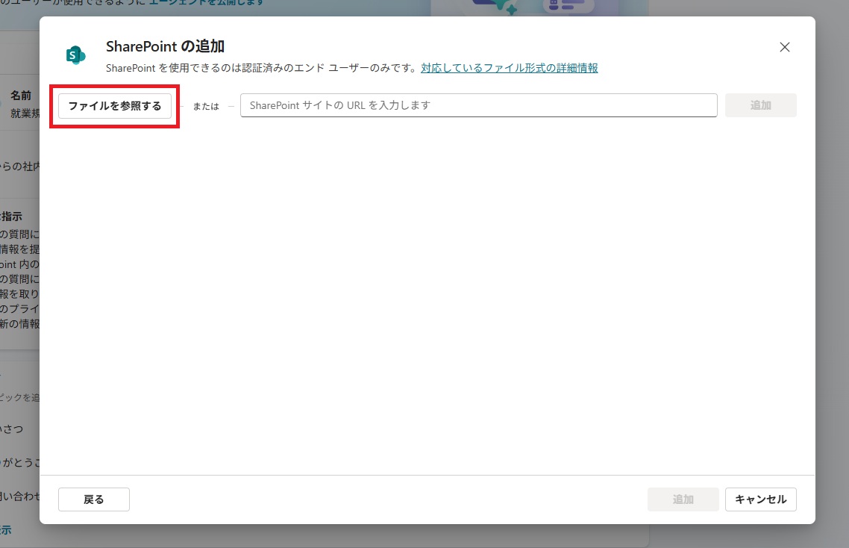The image size is (849, 548).
Task: Click 追加 button next to the URL field
Action: [760, 105]
